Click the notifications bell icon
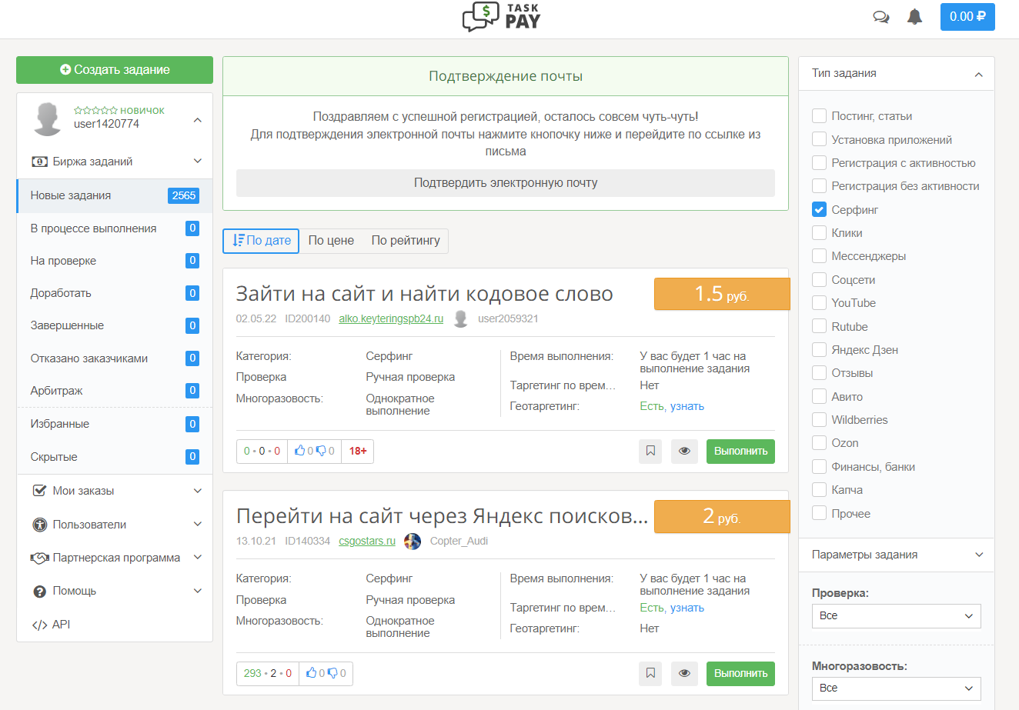The width and height of the screenshot is (1019, 710). (914, 17)
